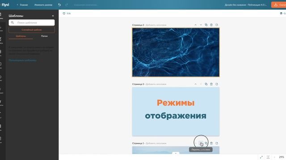The width and height of the screenshot is (286, 160).
Task: Add a title for Страница 3
Action: (156, 84)
